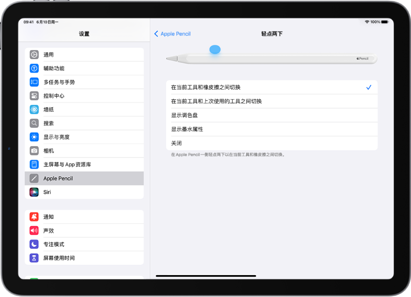
Task: Tap the 辅助功能 accessibility icon
Action: 34,68
